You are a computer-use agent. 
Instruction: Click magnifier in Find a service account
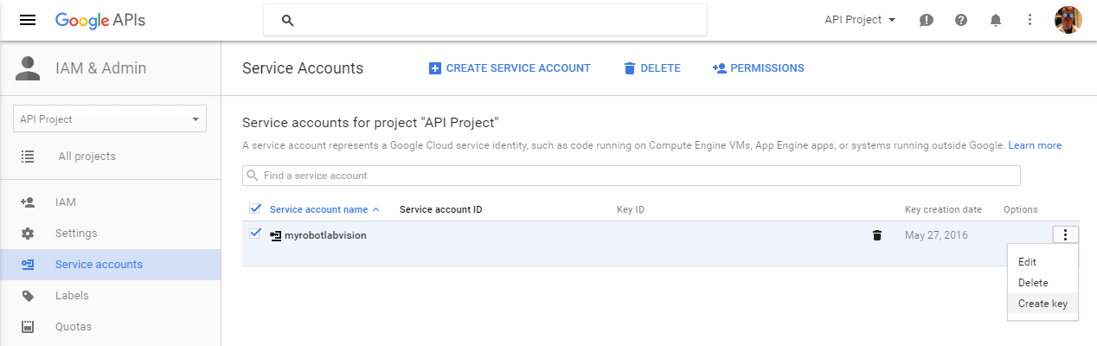[x=253, y=176]
